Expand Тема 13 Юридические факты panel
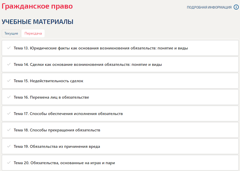Screen dimensions: 240x171 click(x=101, y=48)
